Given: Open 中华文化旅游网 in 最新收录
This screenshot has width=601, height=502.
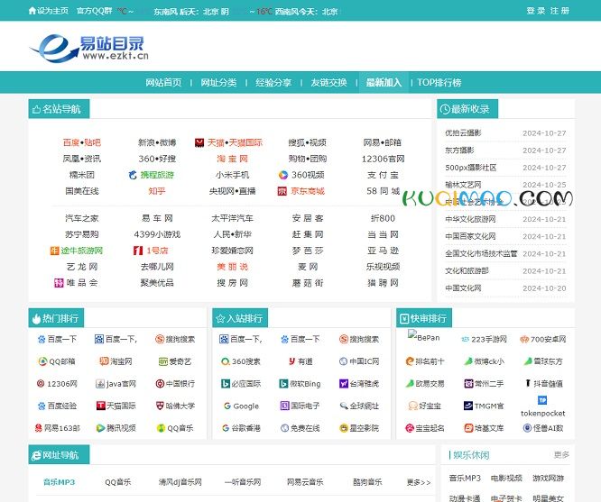Looking at the screenshot, I should point(470,219).
